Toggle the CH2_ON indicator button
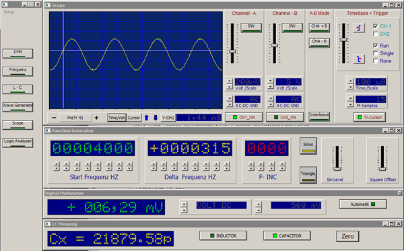404x251 pixels. point(285,117)
